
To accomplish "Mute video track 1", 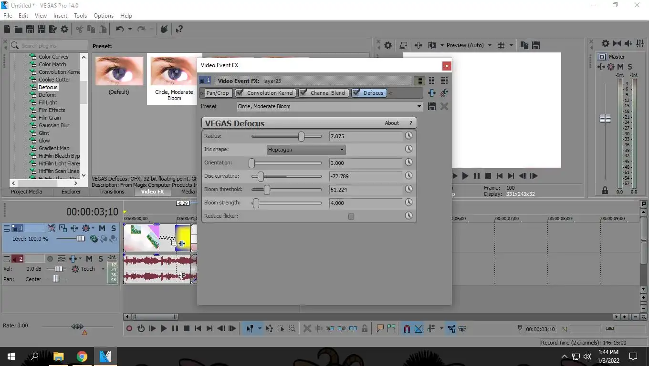I will pyautogui.click(x=102, y=228).
